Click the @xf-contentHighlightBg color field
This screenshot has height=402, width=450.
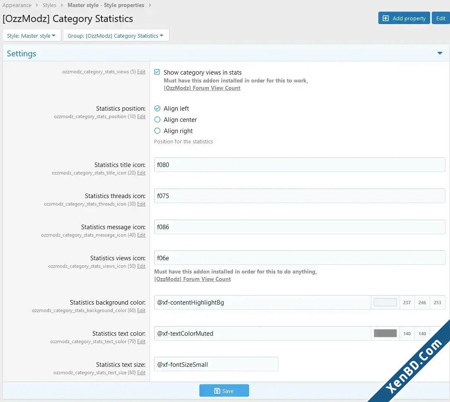pos(262,302)
